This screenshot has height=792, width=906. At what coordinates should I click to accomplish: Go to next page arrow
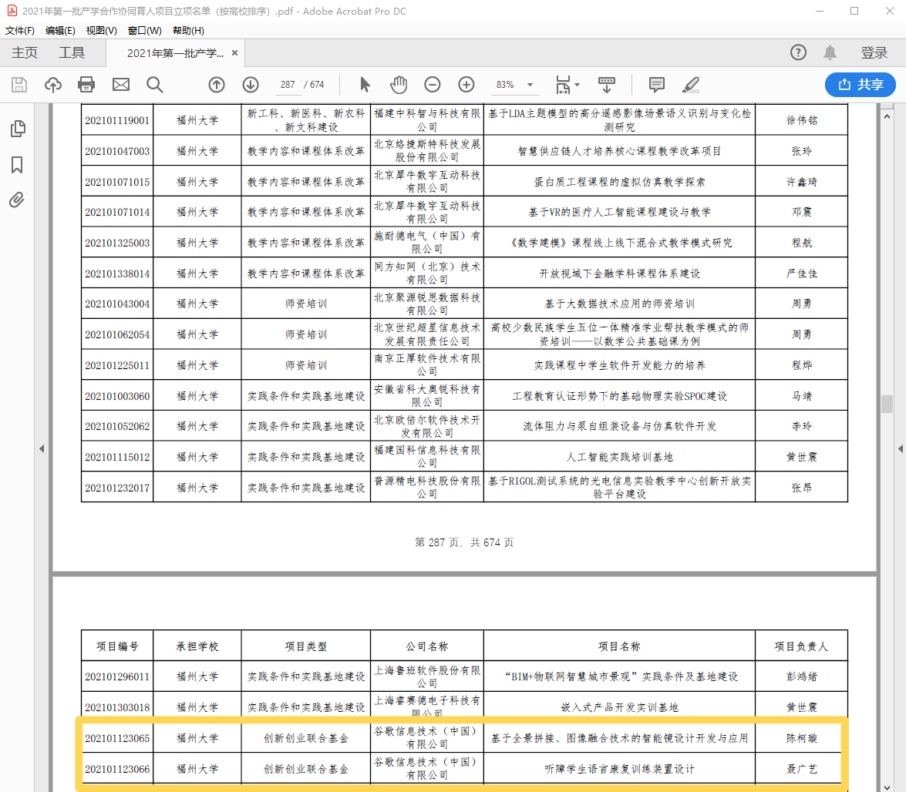tap(251, 85)
